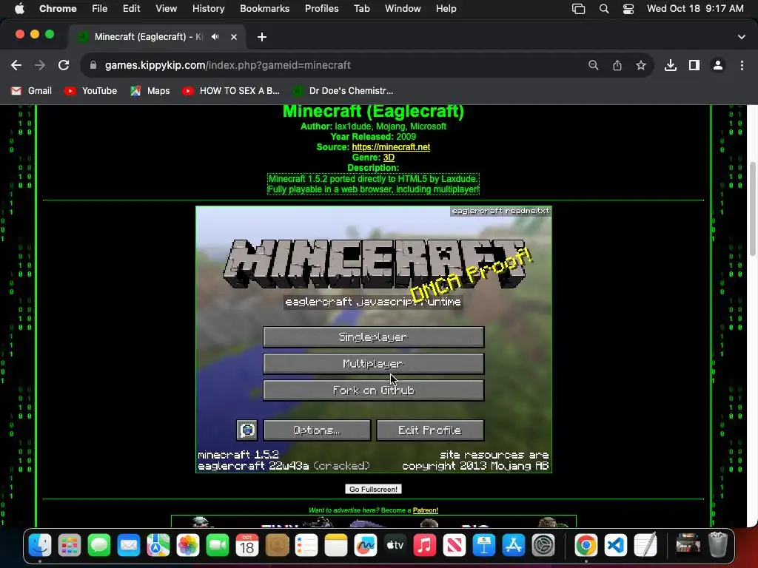Start Singleplayer mode
Viewport: 758px width, 568px height.
click(x=373, y=337)
